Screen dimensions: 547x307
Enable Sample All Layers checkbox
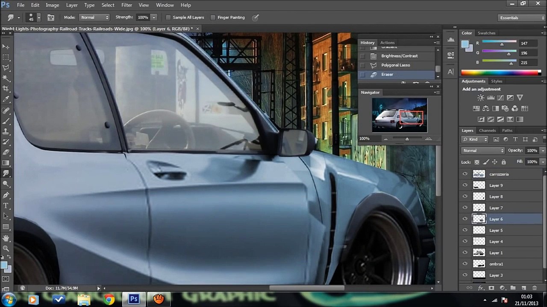pyautogui.click(x=168, y=17)
